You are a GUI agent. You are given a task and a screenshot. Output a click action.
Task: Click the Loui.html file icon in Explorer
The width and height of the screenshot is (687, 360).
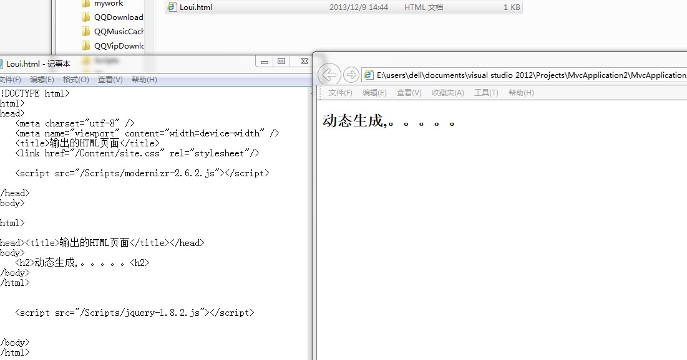(172, 7)
